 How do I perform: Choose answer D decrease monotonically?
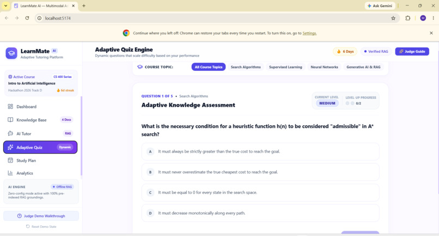click(x=260, y=213)
